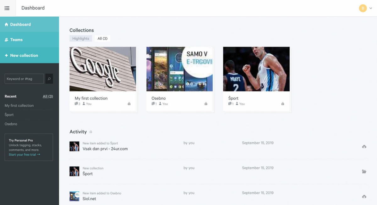This screenshot has width=377, height=205.
Task: Start your free trial link
Action: [25, 155]
